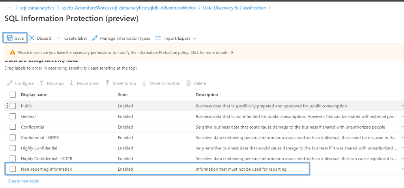
Task: Go to Data Discovery & Classification breadcrumb
Action: tap(234, 8)
